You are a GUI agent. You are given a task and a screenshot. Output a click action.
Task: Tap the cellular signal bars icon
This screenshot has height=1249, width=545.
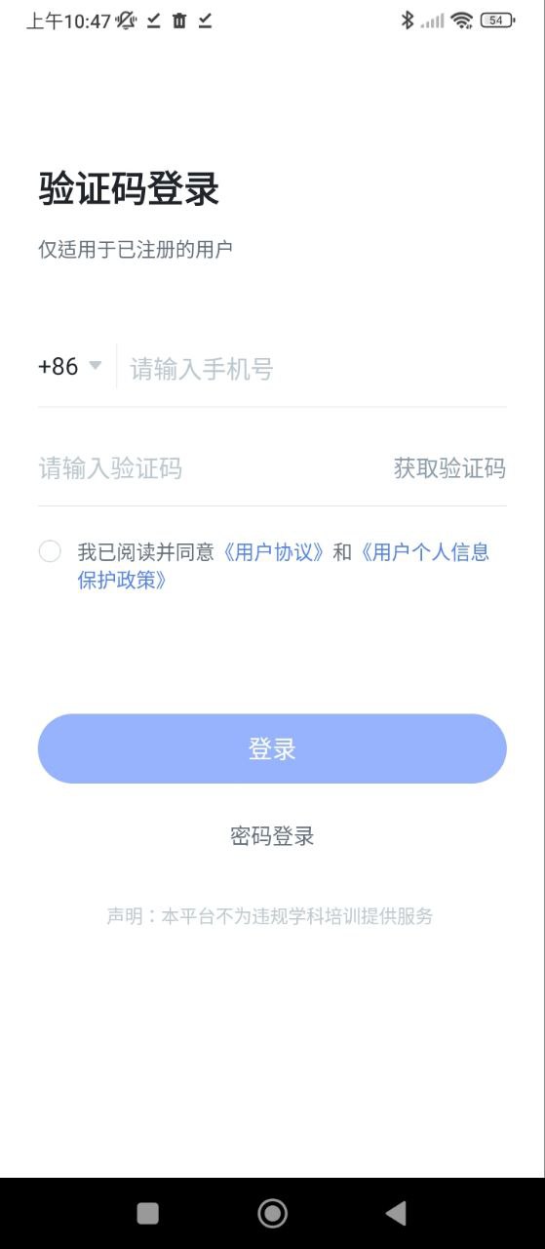(432, 20)
